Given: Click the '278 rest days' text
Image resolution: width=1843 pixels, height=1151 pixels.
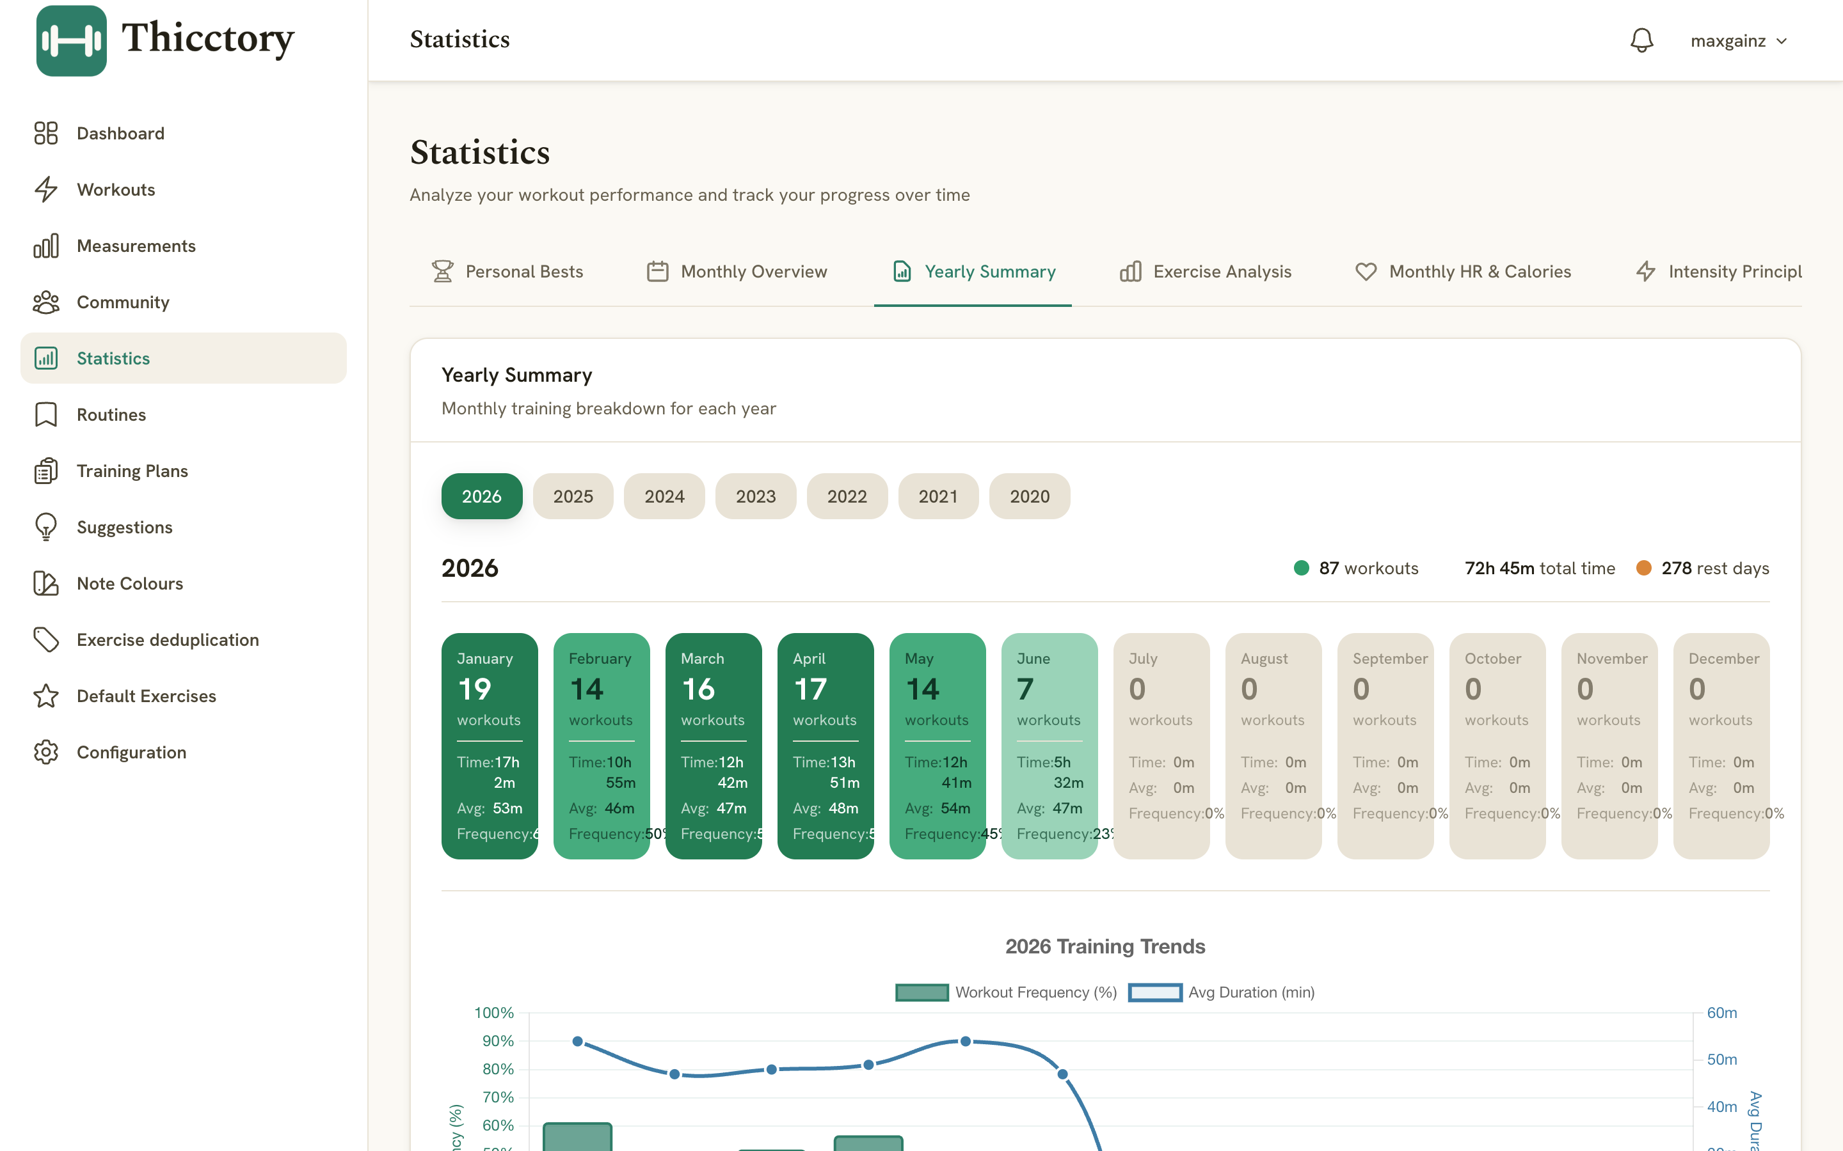Looking at the screenshot, I should pyautogui.click(x=1715, y=568).
